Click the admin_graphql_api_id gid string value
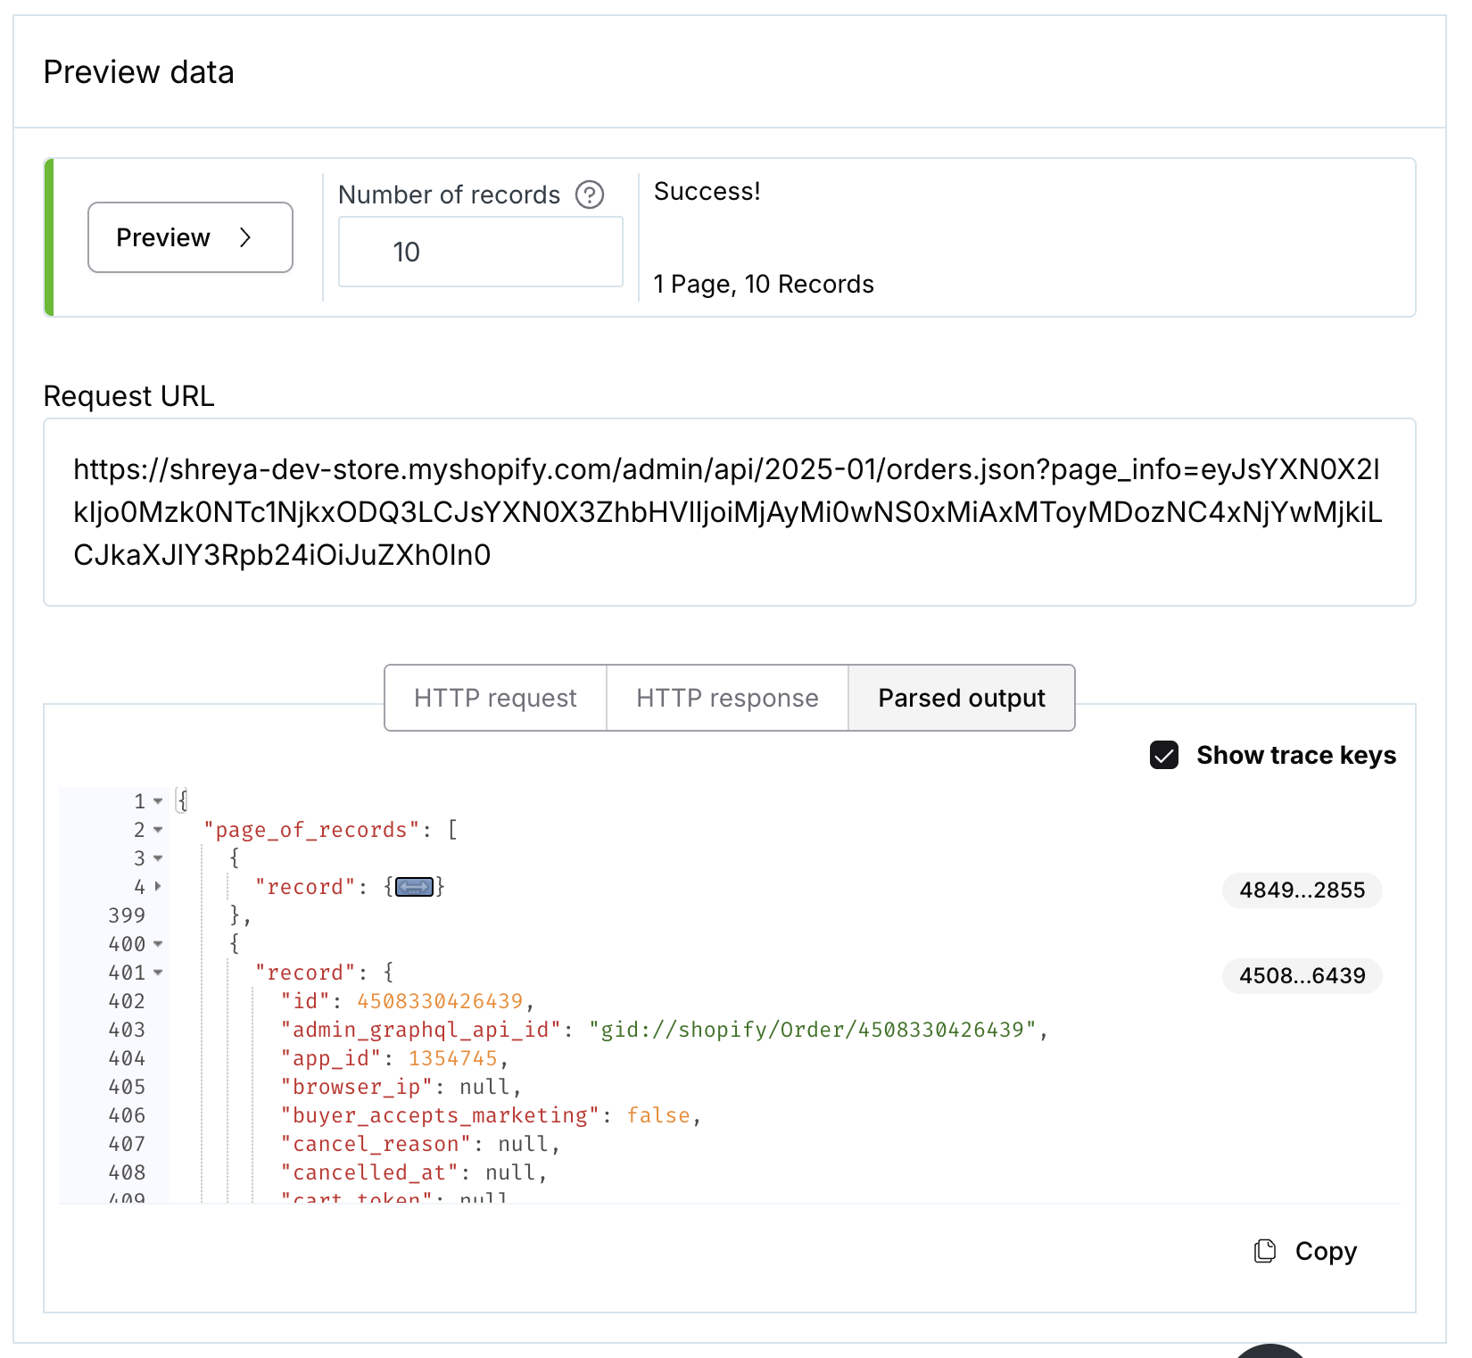The width and height of the screenshot is (1472, 1358). (x=813, y=1030)
